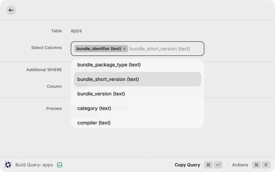Click the green database icon
This screenshot has width=275, height=172.
point(60,165)
